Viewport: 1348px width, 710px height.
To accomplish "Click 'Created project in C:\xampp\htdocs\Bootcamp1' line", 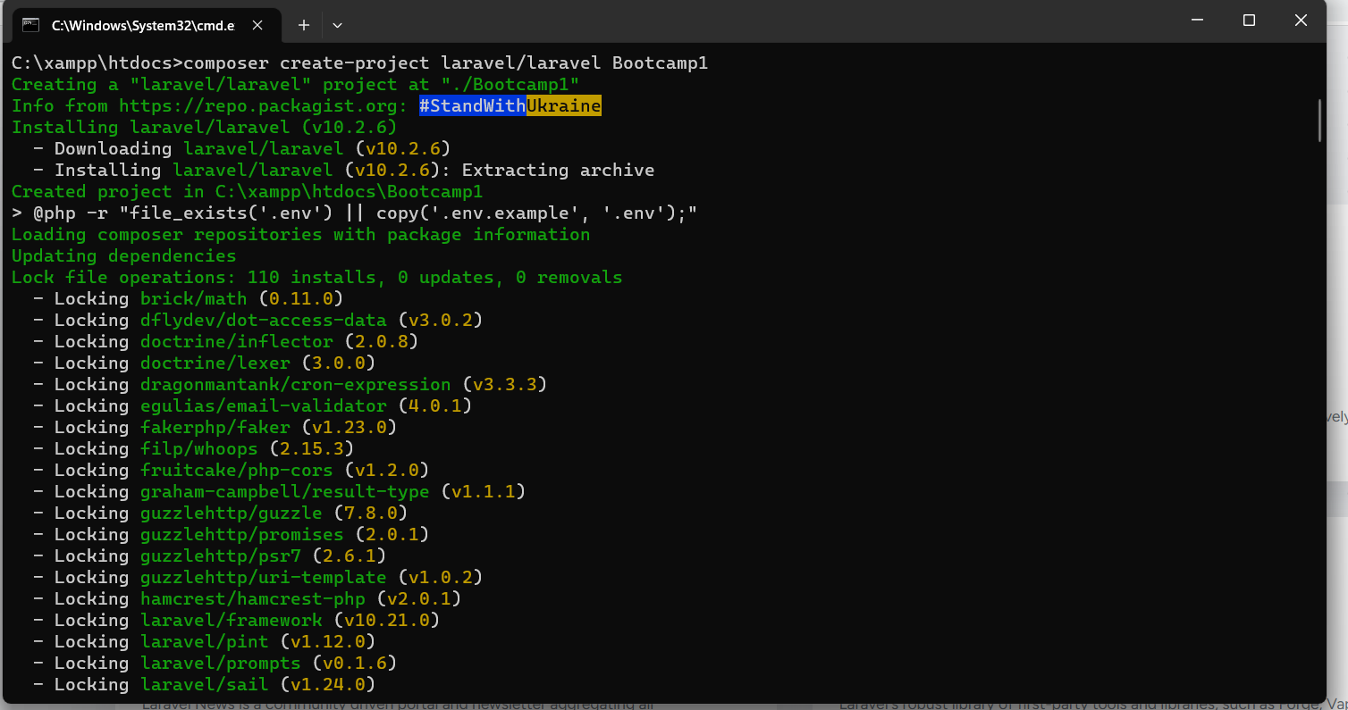I will pos(248,192).
